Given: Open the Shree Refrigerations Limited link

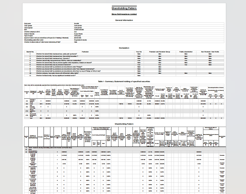Looking at the screenshot, I should pyautogui.click(x=124, y=14).
